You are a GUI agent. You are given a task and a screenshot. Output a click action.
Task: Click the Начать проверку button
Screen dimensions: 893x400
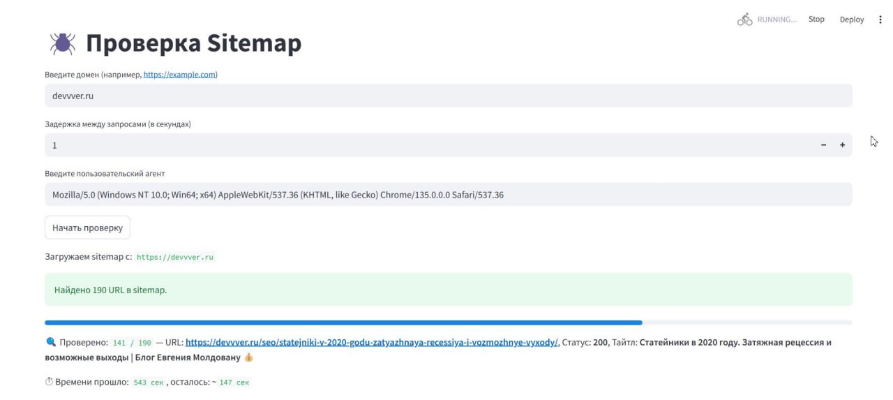point(87,228)
